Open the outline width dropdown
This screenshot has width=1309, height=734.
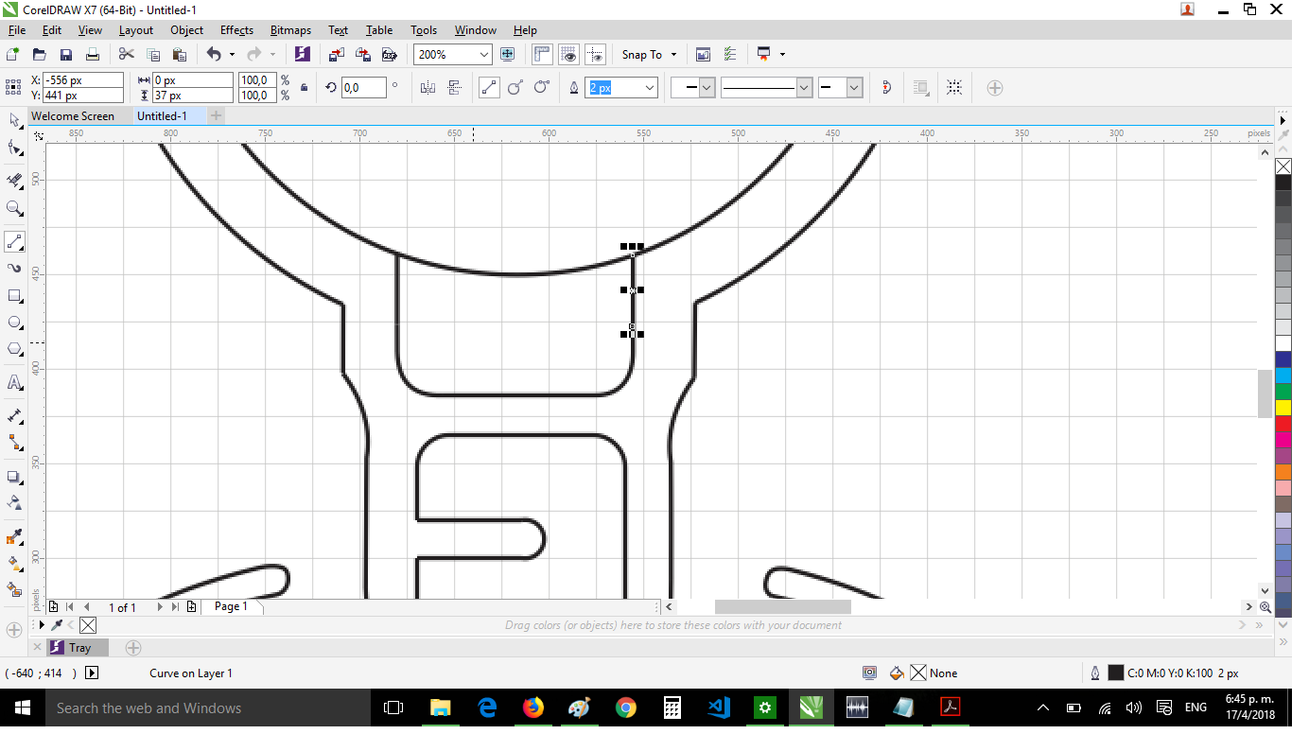(x=650, y=88)
